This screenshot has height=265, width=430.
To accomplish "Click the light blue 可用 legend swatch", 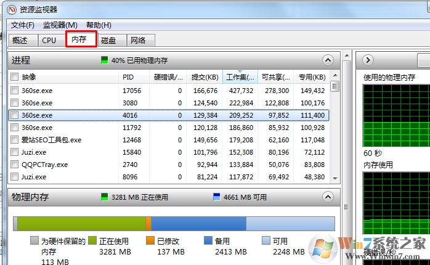I will click(x=266, y=240).
